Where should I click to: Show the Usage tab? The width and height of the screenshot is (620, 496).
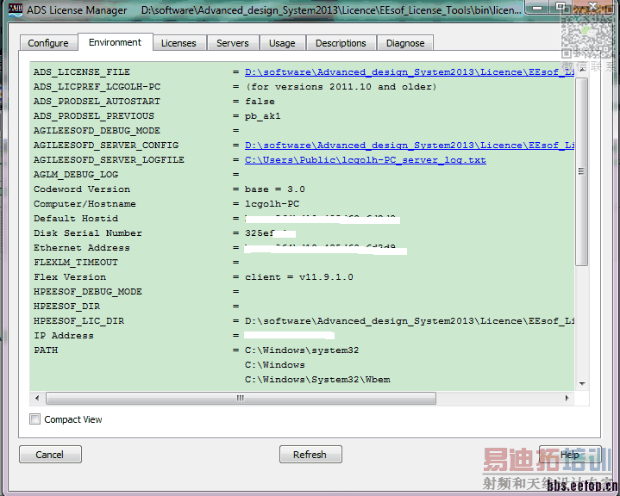click(x=282, y=43)
